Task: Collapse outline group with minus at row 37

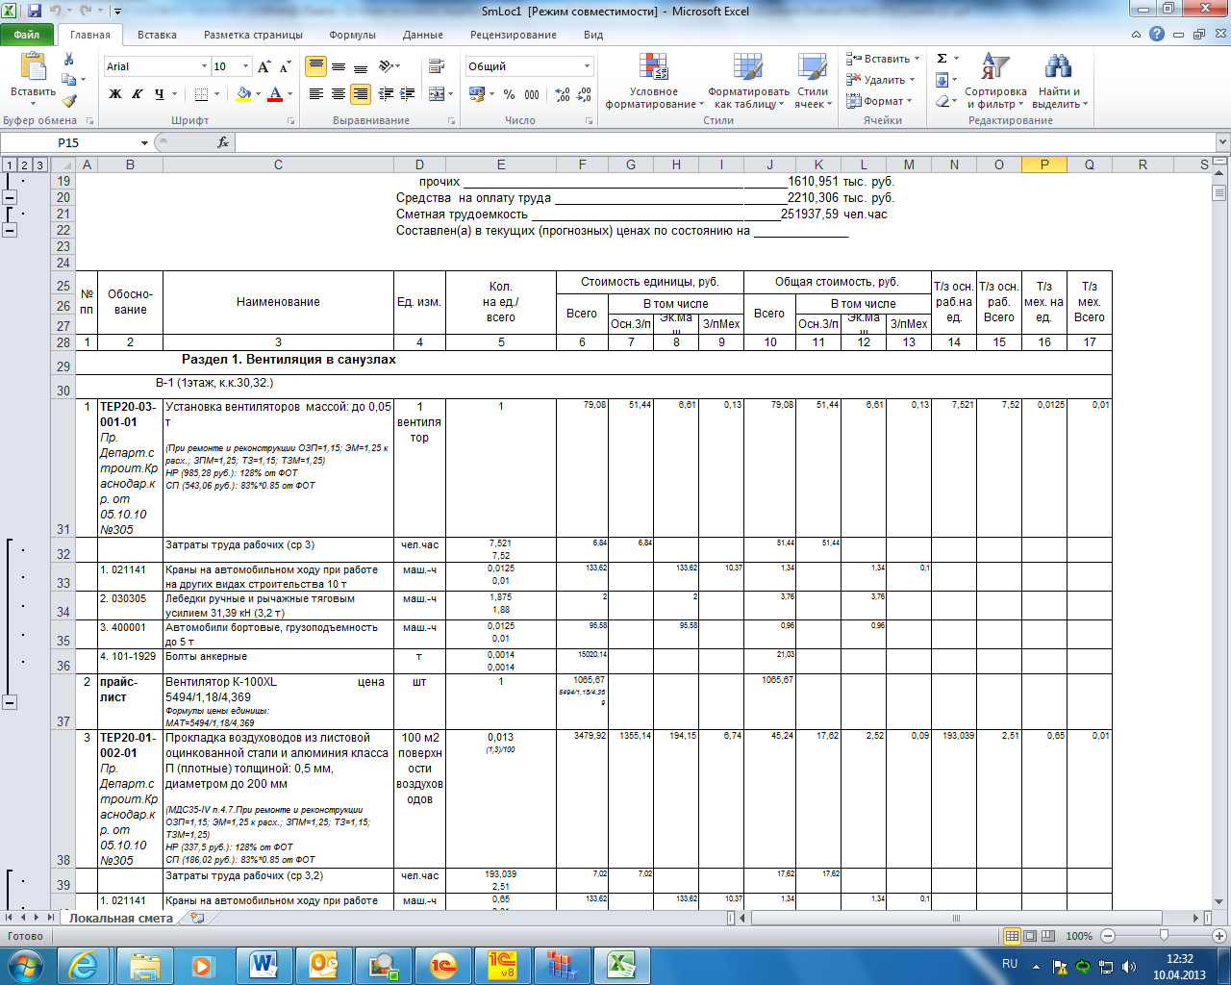Action: click(10, 702)
